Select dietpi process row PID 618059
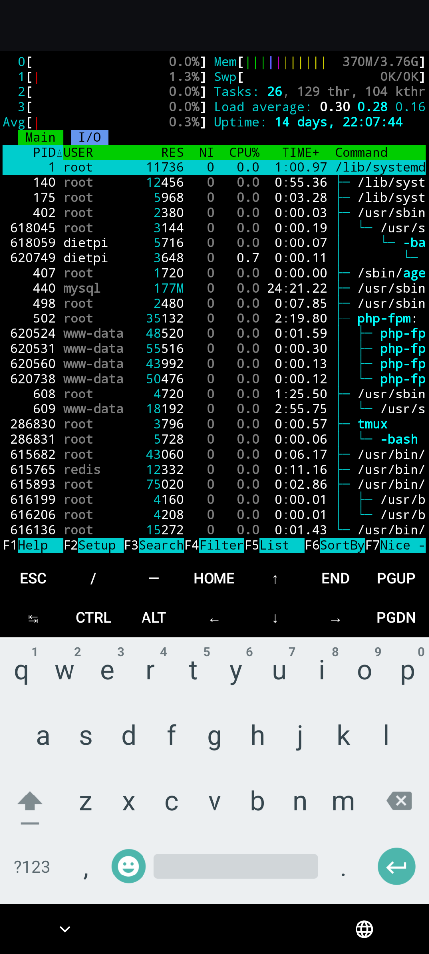429x954 pixels. 214,243
